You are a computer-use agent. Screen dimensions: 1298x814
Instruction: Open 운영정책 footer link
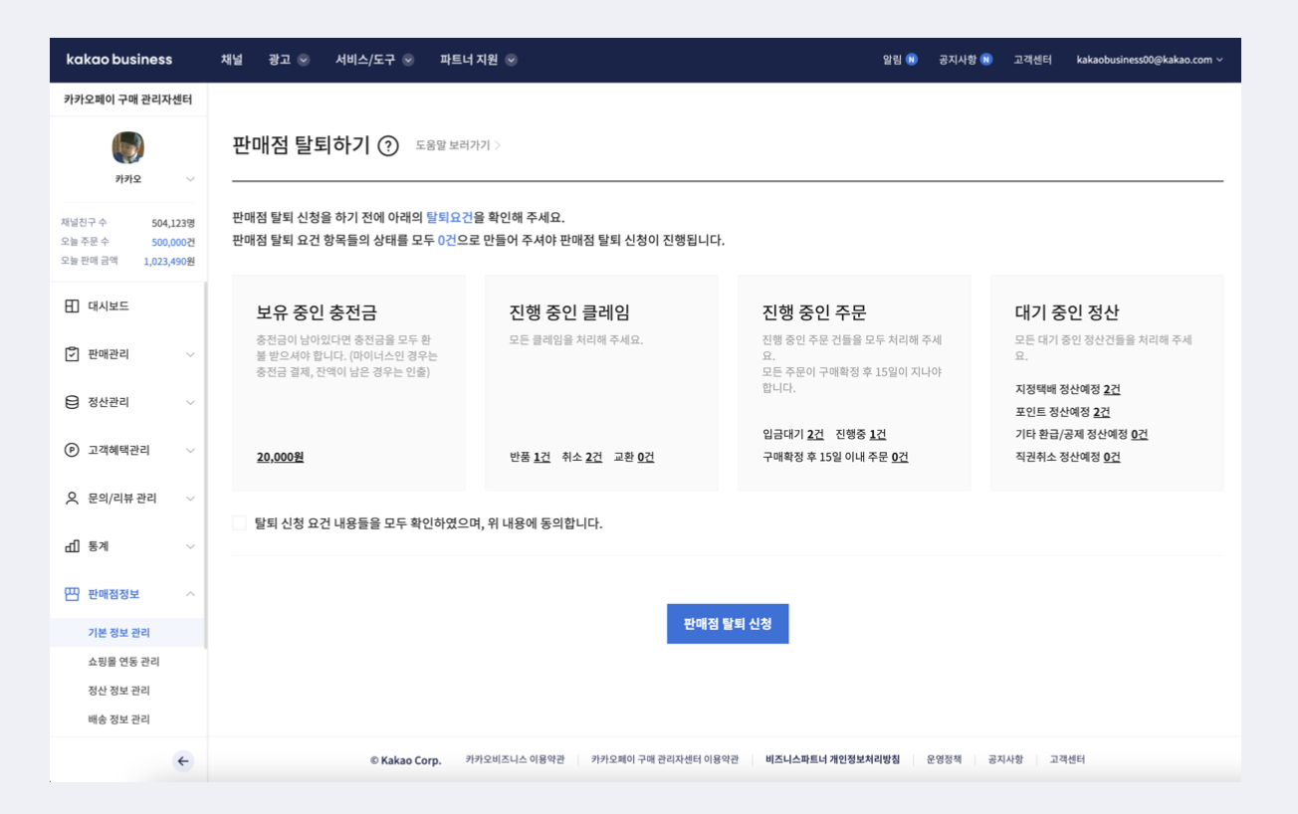(x=944, y=759)
